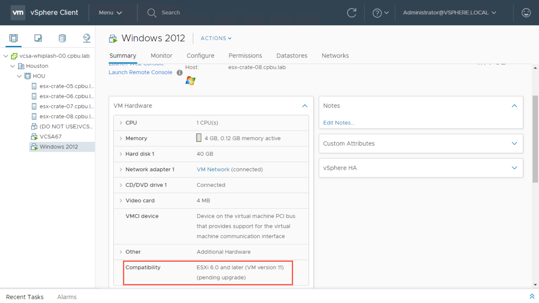Expand the Memory hardware row
Image resolution: width=539 pixels, height=303 pixels.
tap(121, 138)
